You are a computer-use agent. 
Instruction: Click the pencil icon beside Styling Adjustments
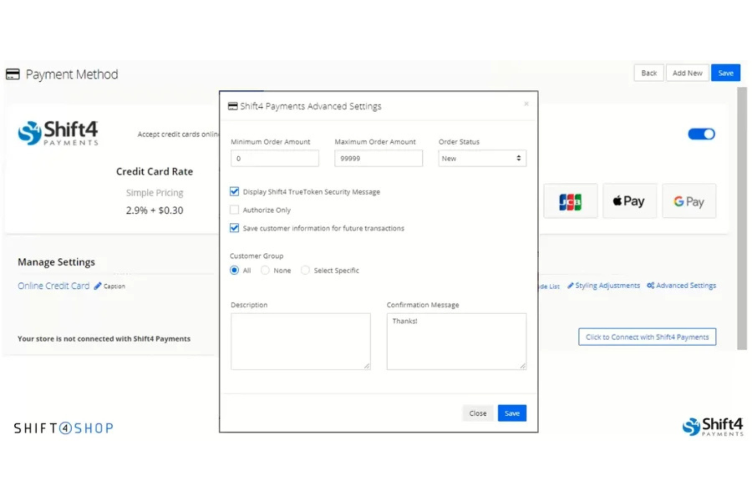click(570, 285)
